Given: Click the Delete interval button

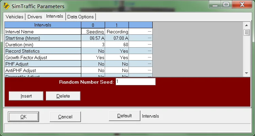Looking at the screenshot, I should click(63, 96).
